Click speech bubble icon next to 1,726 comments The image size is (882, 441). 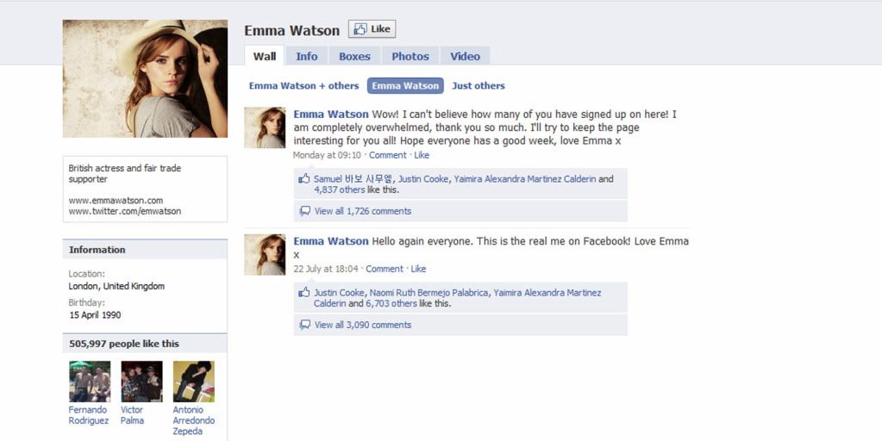coord(305,211)
